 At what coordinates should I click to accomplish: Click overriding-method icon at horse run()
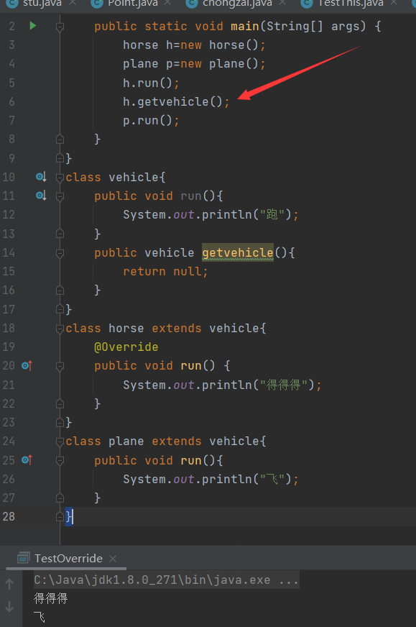tap(27, 365)
